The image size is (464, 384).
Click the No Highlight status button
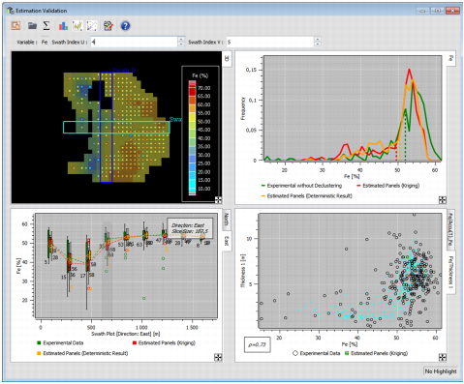(x=441, y=371)
